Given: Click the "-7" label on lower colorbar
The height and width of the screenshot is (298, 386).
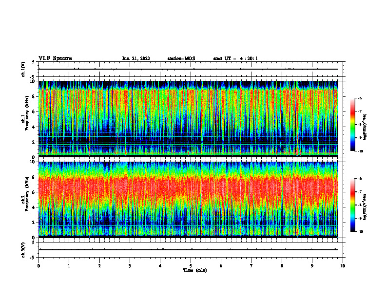Looking at the screenshot, I should coord(360,192).
